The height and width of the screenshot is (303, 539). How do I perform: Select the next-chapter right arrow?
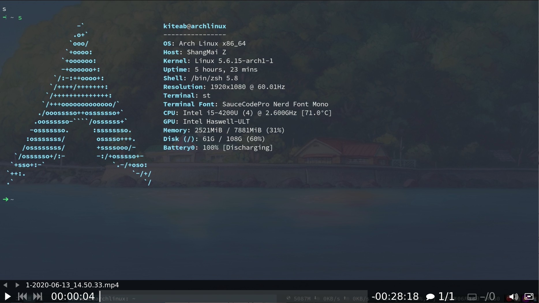coord(17,285)
